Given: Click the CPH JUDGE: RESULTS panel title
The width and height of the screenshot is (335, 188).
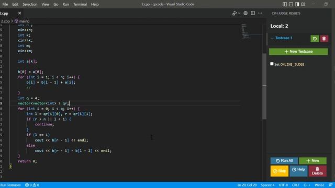Looking at the screenshot, I should (286, 13).
